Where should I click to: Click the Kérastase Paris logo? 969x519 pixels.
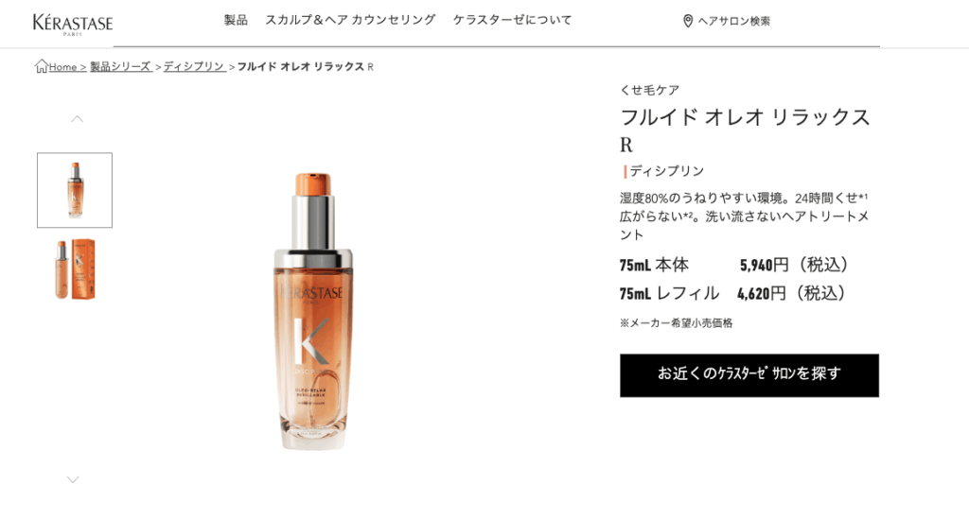[x=73, y=24]
